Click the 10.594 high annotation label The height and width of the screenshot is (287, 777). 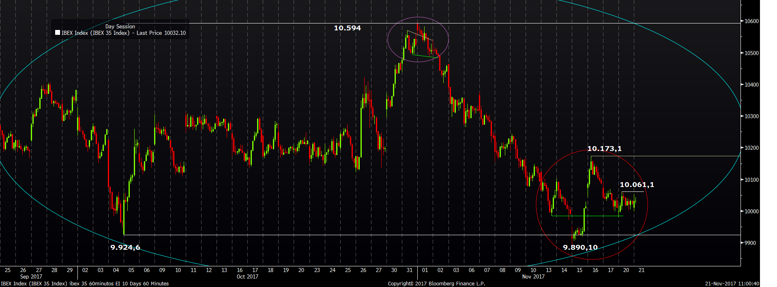click(347, 28)
